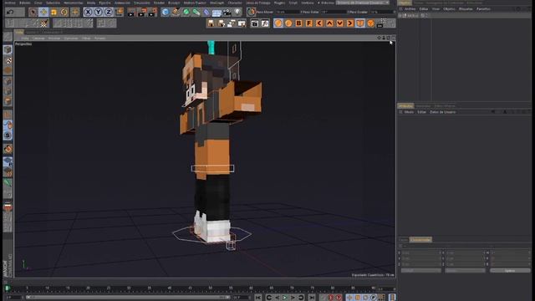
Task: Switch to the Coordenadas tab
Action: pos(420,240)
